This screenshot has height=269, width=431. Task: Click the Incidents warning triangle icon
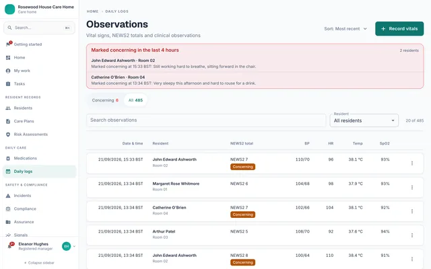pos(8,196)
